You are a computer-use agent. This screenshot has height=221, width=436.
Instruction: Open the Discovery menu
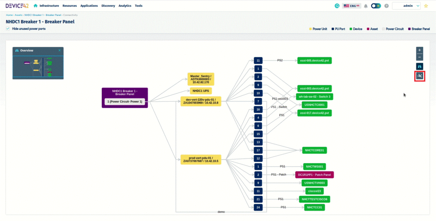tap(108, 6)
